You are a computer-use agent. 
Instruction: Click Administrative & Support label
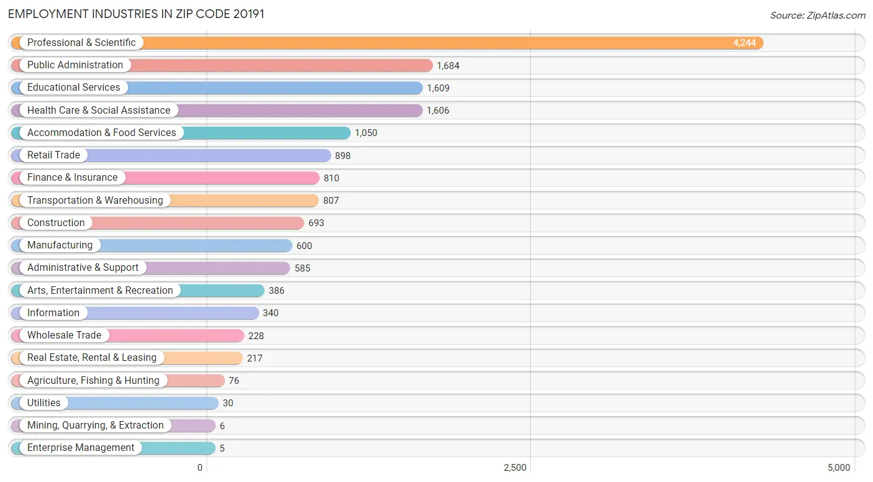tap(83, 268)
